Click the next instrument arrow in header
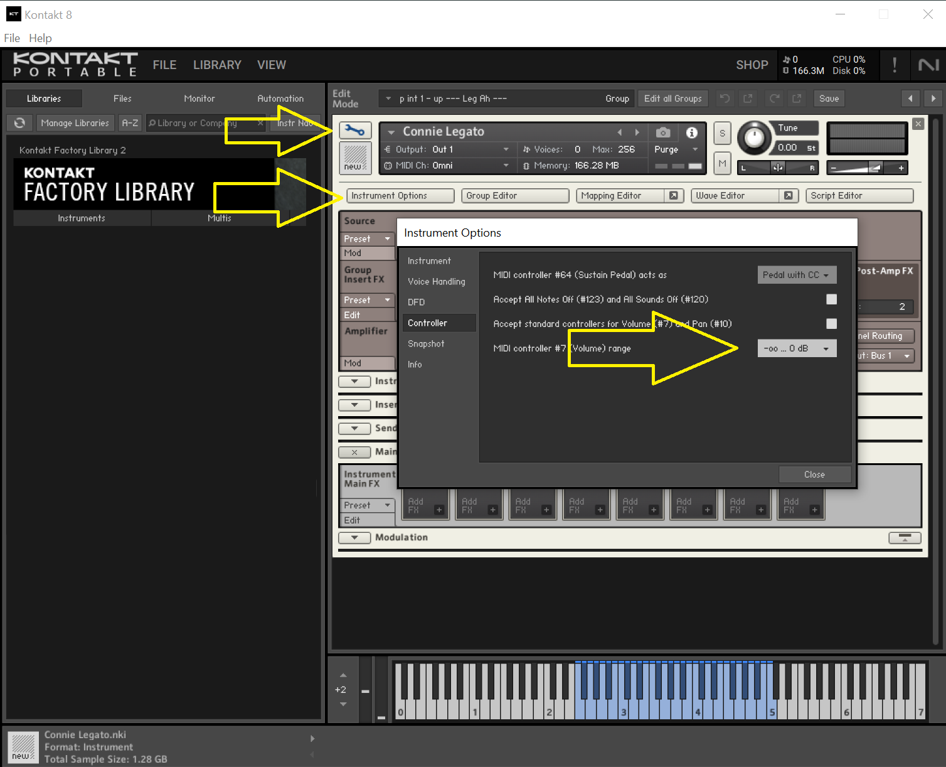946x767 pixels. [x=637, y=132]
